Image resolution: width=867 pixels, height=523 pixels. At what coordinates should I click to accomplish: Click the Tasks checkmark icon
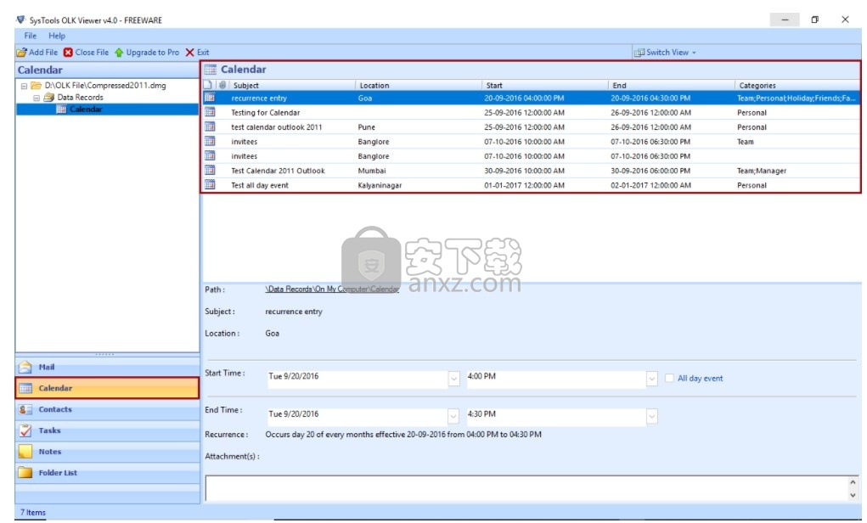(x=25, y=430)
